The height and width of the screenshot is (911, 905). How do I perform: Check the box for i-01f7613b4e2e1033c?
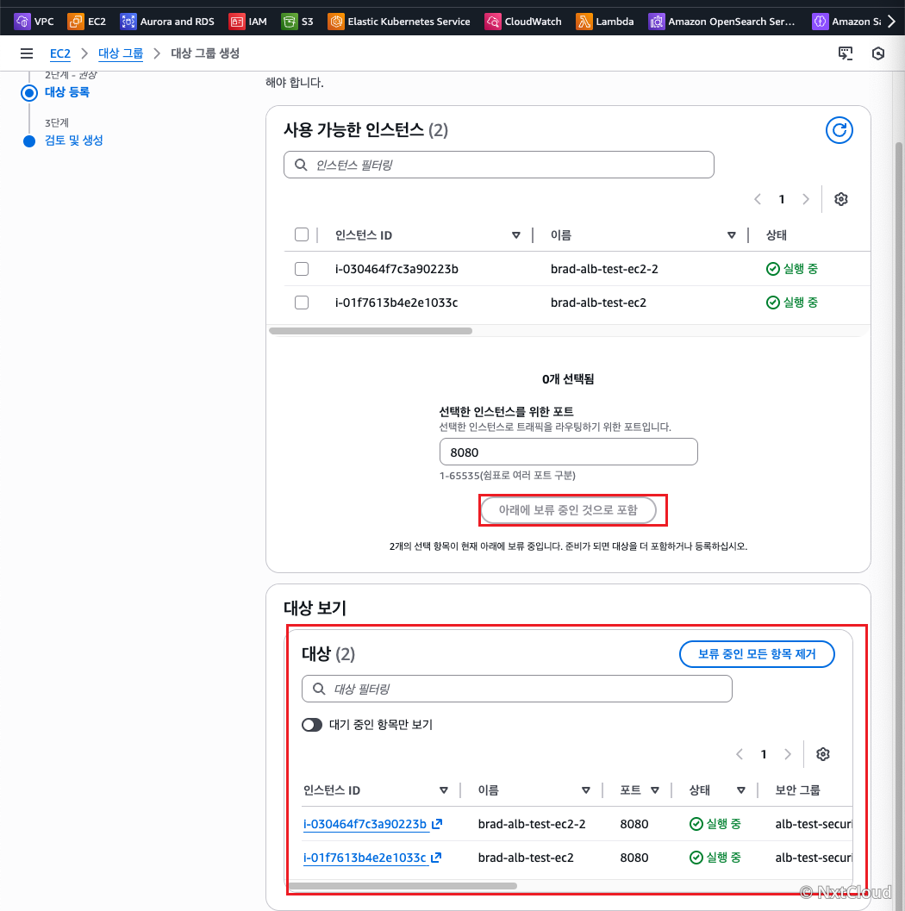302,303
